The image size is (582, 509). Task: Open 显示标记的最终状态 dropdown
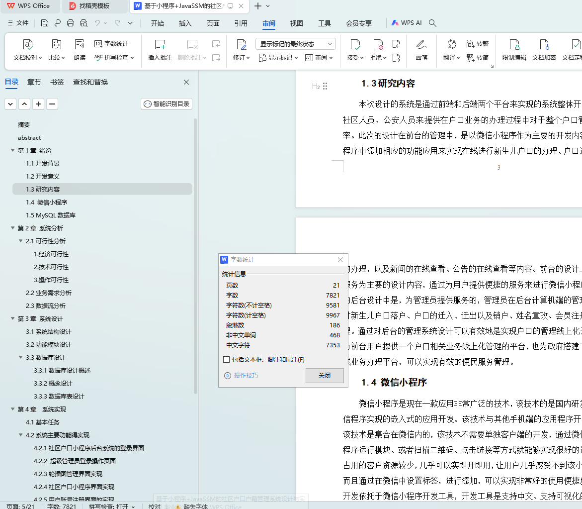[296, 44]
